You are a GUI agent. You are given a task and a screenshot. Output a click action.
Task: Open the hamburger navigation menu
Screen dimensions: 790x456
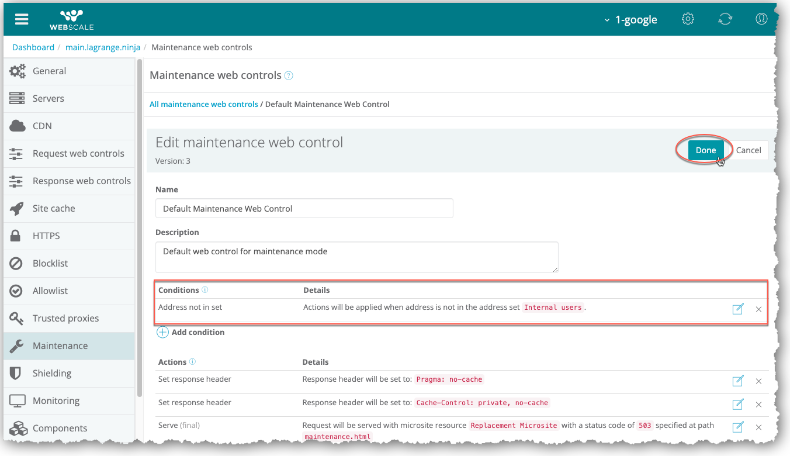point(22,19)
